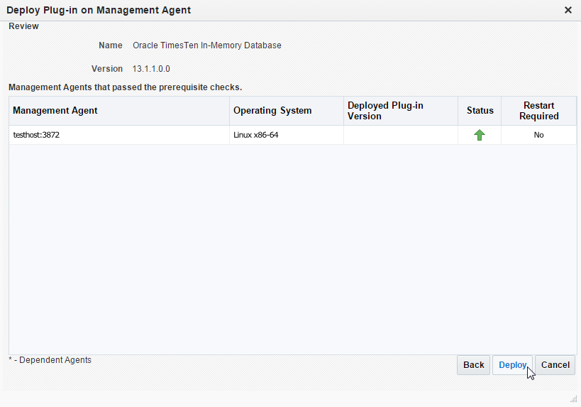
Task: Click the No restart required cell
Action: click(538, 135)
